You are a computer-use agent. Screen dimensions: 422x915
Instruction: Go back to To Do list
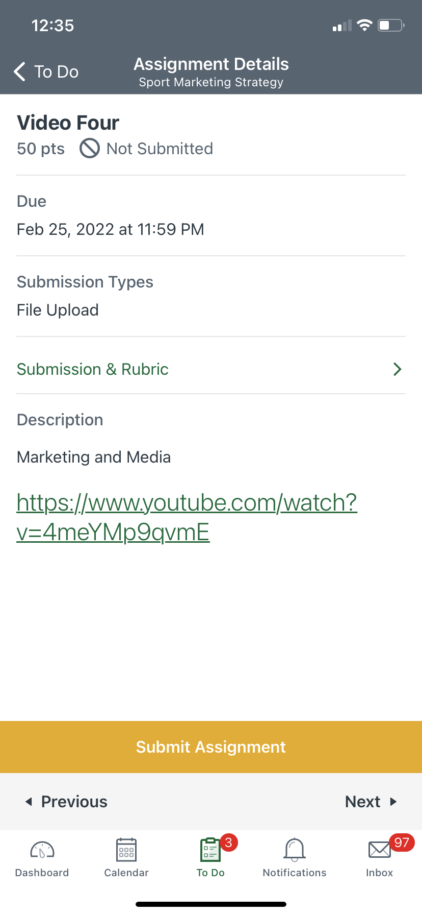56,72
